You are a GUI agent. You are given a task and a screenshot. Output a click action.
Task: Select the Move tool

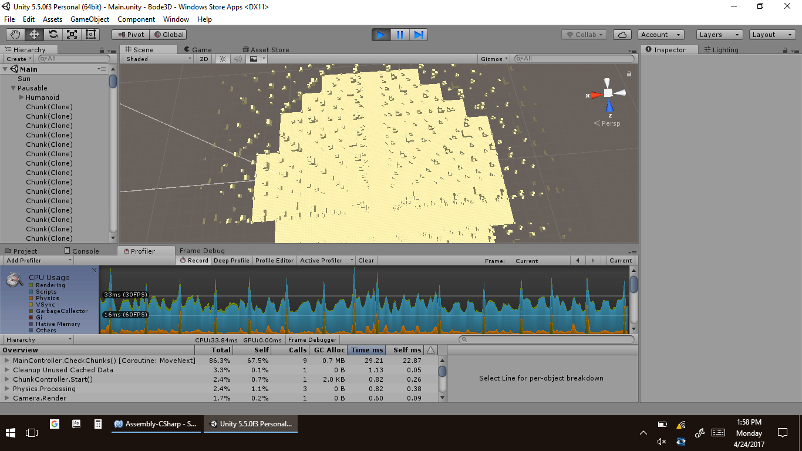34,35
